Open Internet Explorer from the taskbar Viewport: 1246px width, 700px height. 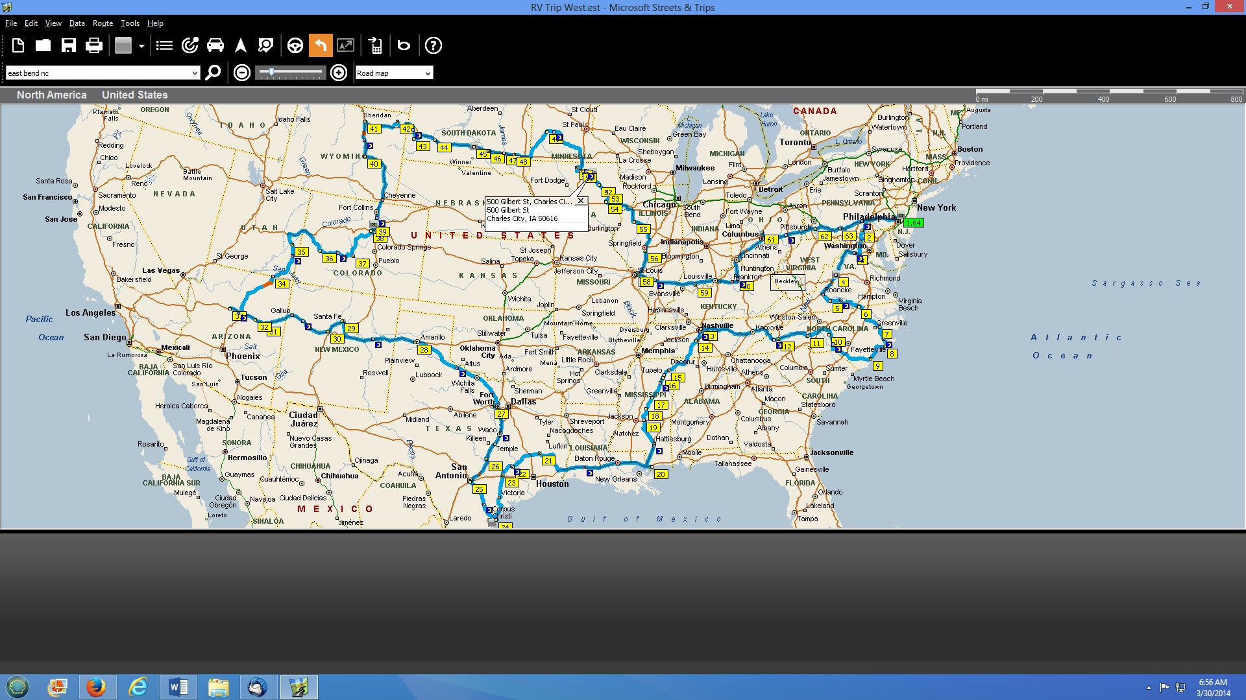[138, 686]
